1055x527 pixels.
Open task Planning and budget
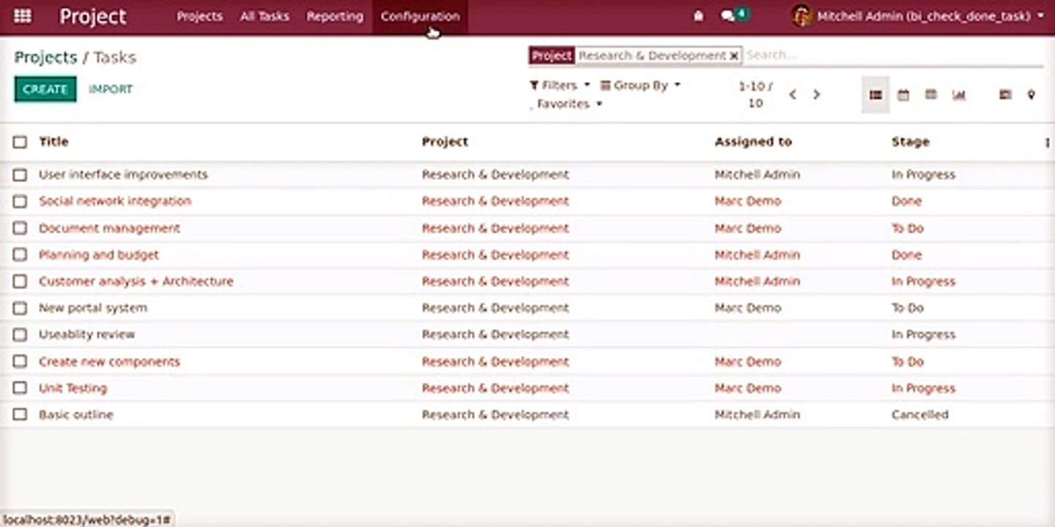coord(99,255)
